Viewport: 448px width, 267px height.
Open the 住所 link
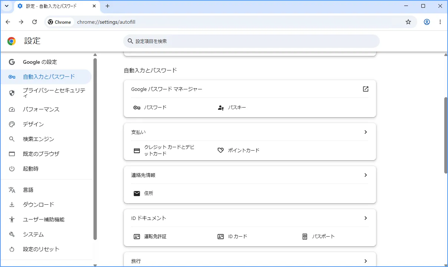149,194
